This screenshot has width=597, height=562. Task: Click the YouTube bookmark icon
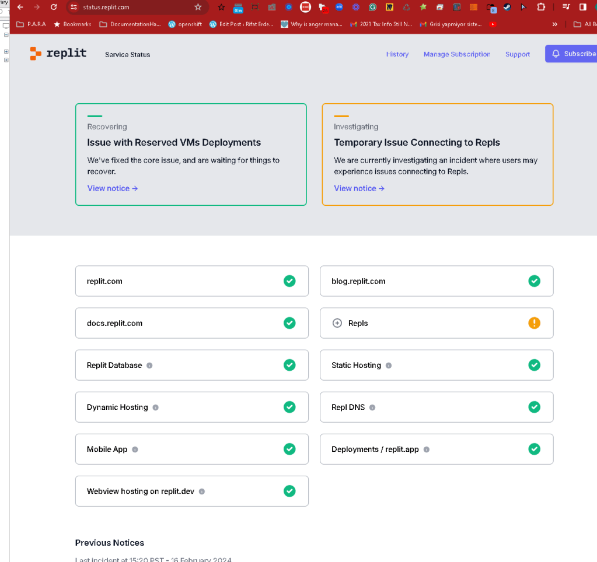point(493,24)
